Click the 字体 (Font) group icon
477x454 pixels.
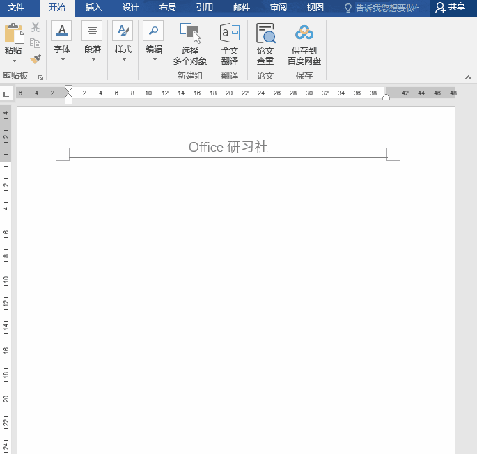click(x=61, y=31)
